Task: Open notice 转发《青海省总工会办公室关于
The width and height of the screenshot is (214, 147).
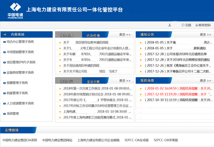Action: point(178,66)
